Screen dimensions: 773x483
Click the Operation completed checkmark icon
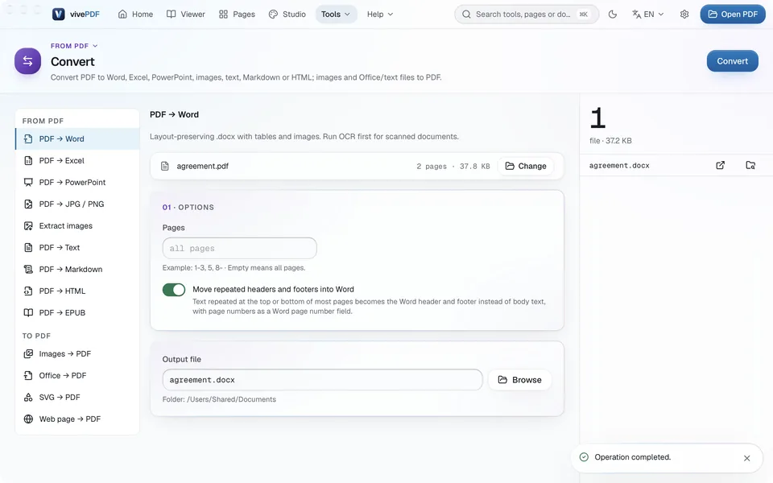tap(585, 457)
